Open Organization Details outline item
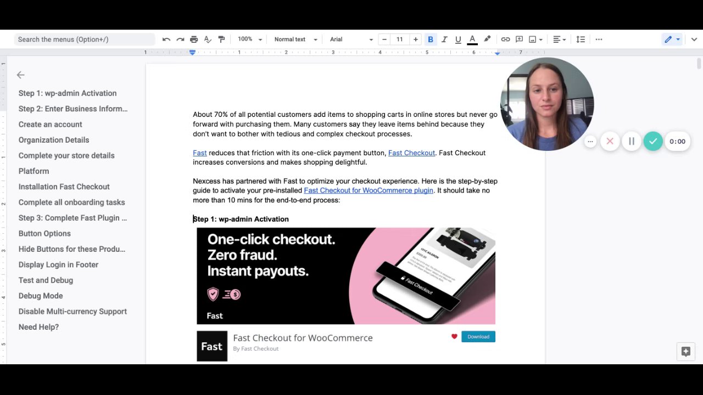Screen dimensions: 703x395 [54, 140]
